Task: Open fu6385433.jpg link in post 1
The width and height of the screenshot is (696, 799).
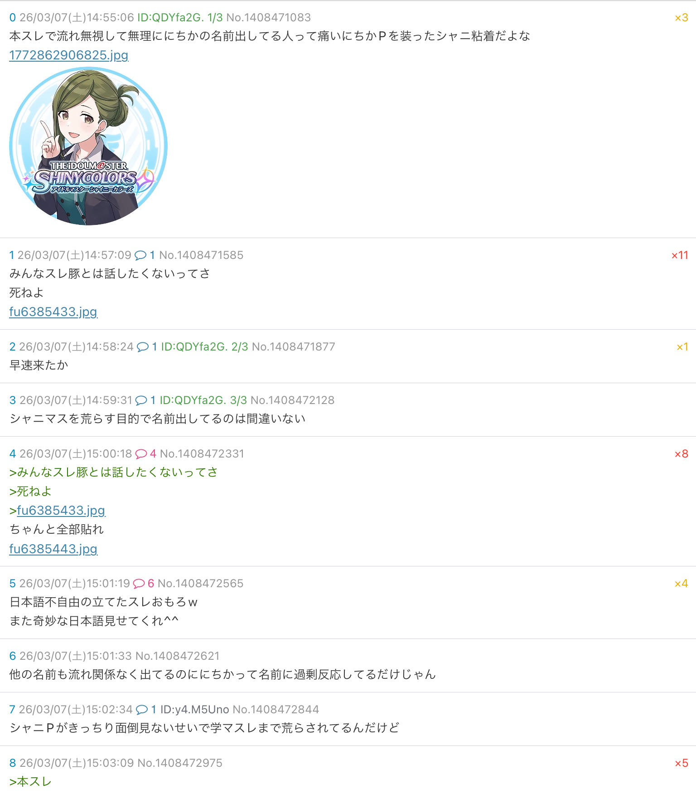Action: pos(53,312)
